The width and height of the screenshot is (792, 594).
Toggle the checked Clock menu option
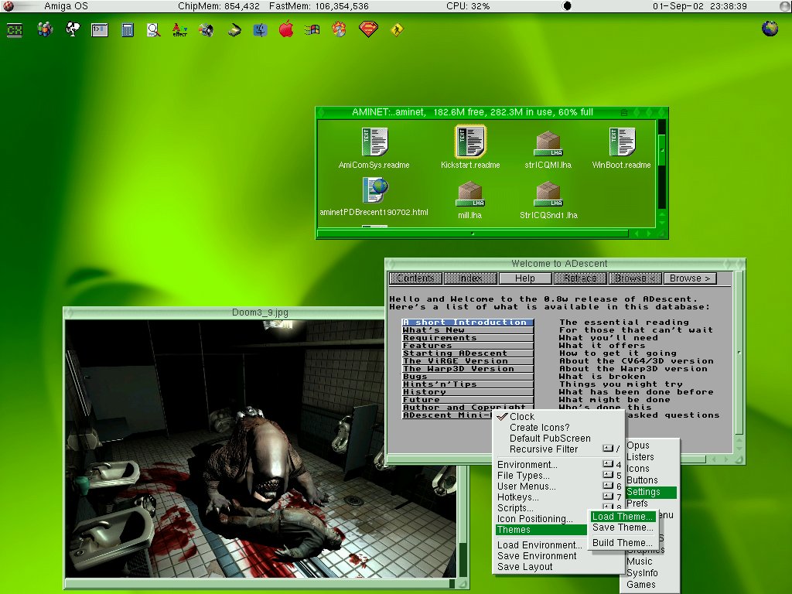[521, 417]
